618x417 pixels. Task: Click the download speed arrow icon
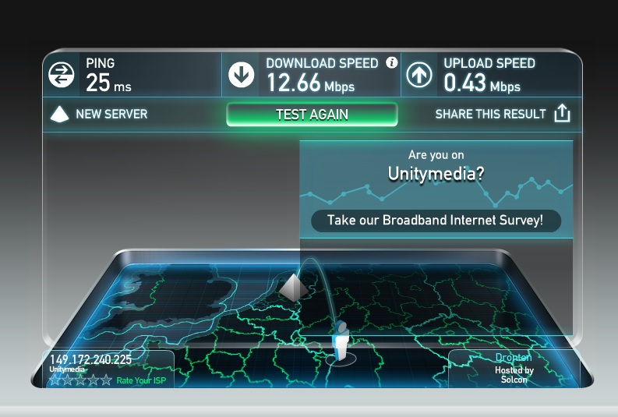tap(242, 75)
